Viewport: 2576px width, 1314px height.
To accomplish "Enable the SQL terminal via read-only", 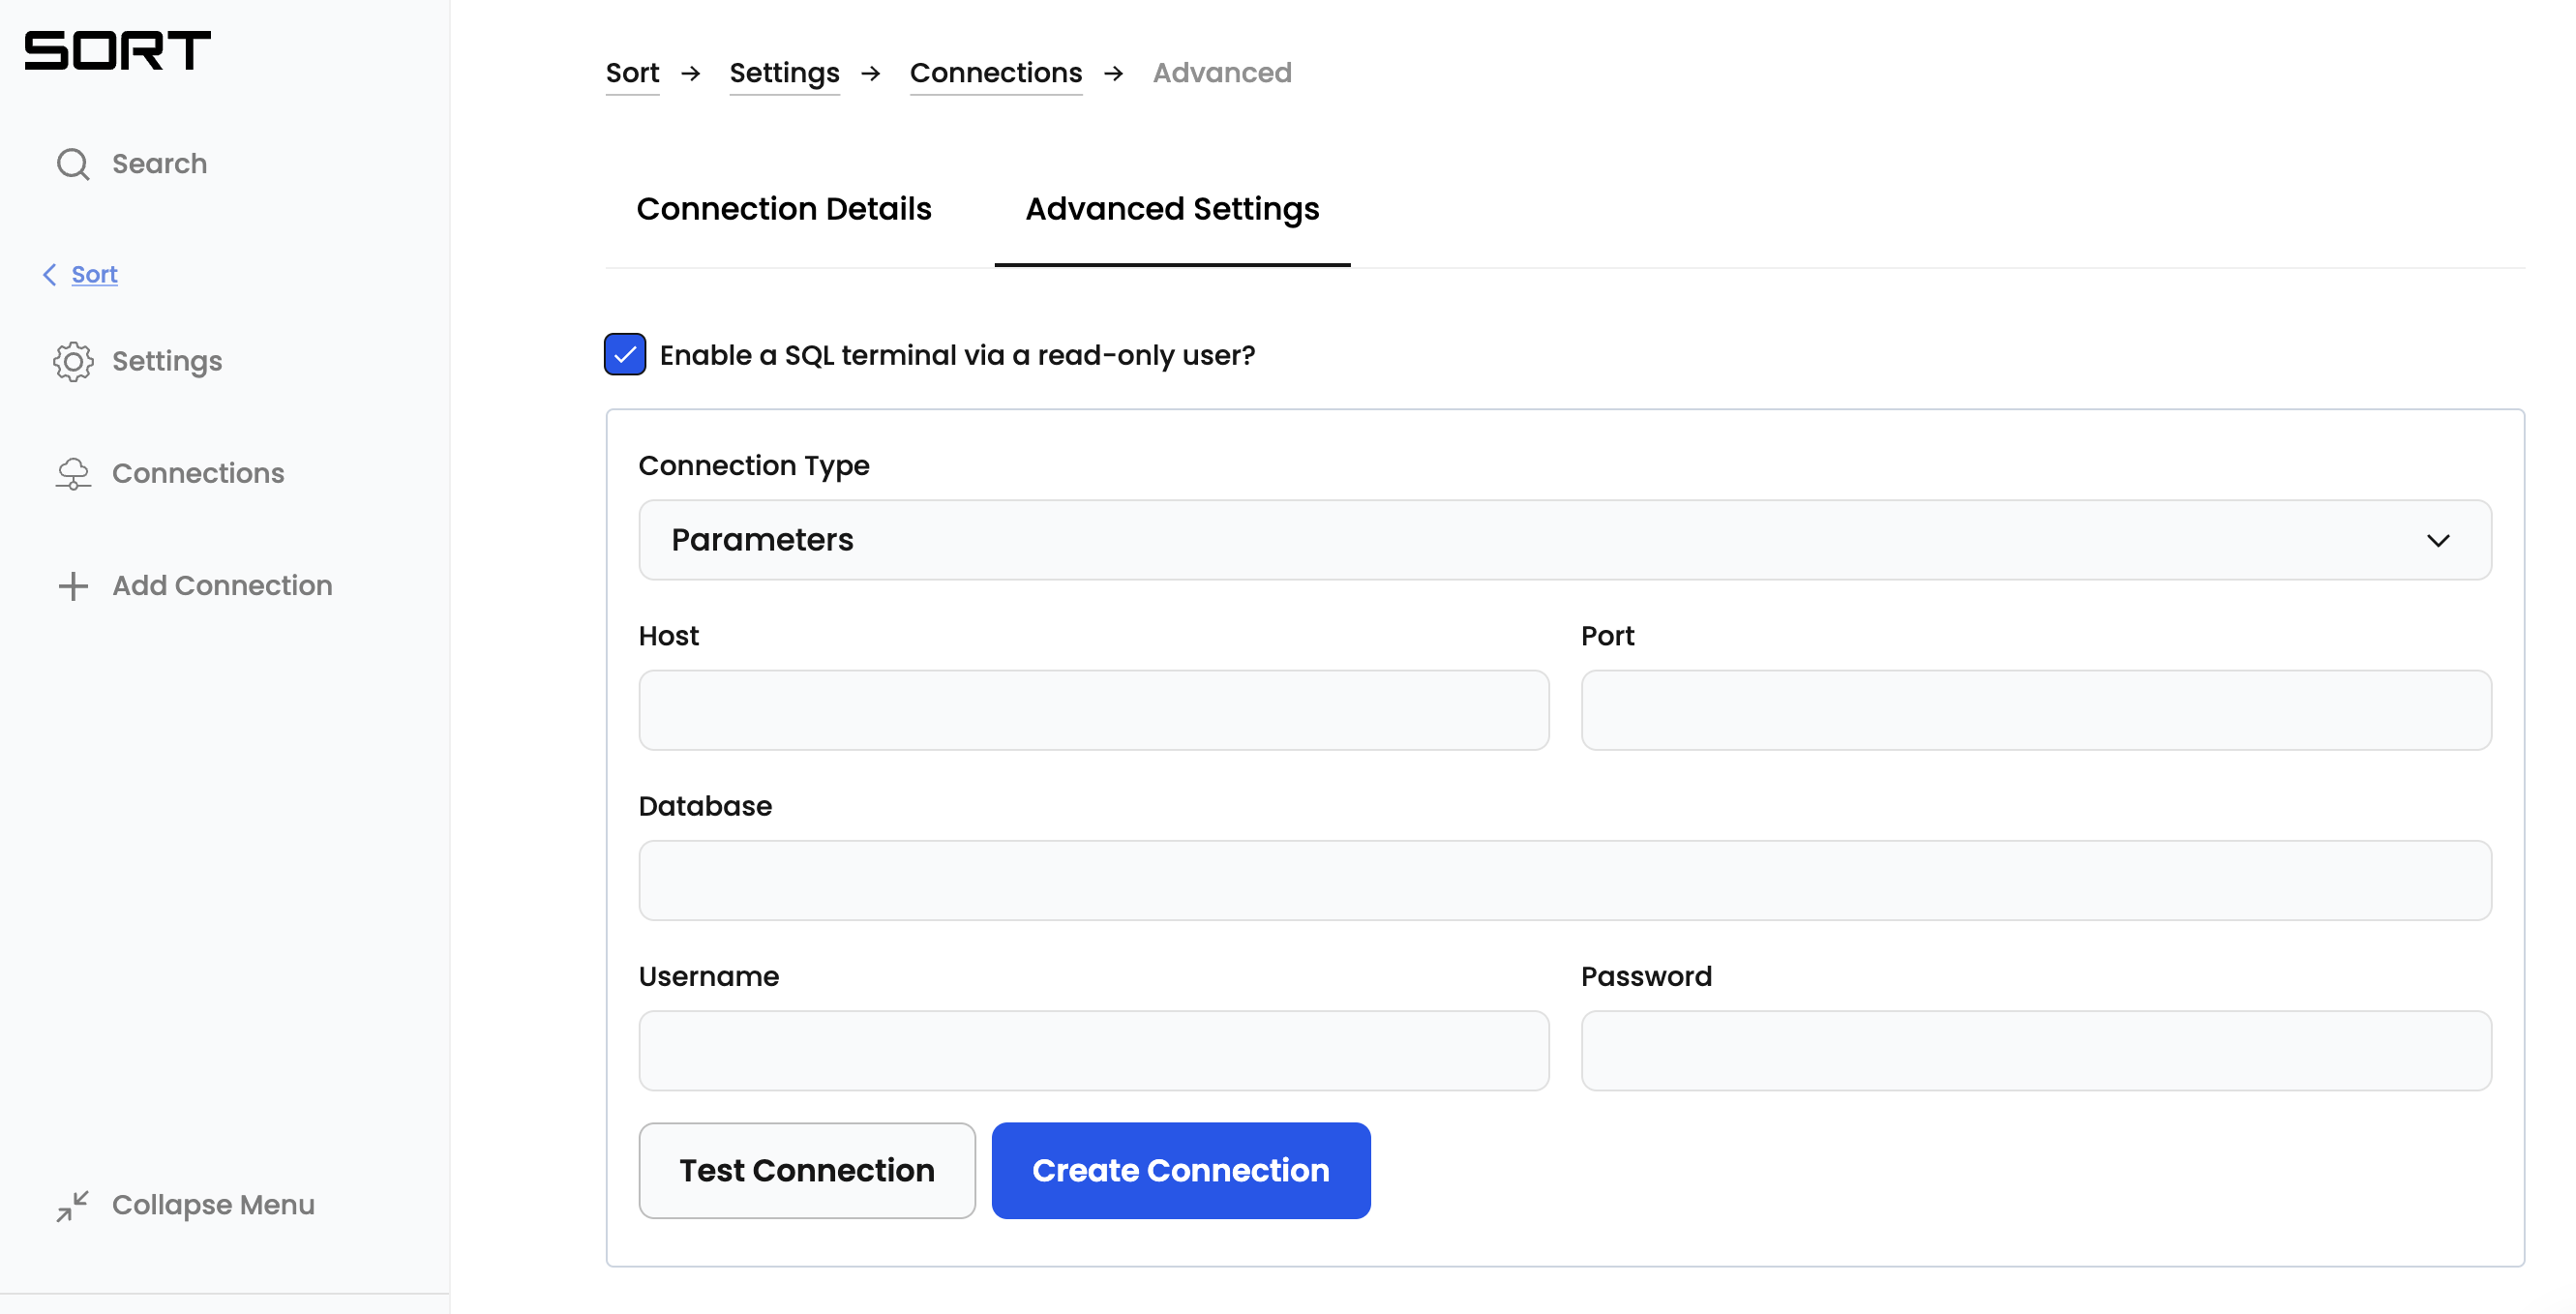I will pyautogui.click(x=625, y=353).
